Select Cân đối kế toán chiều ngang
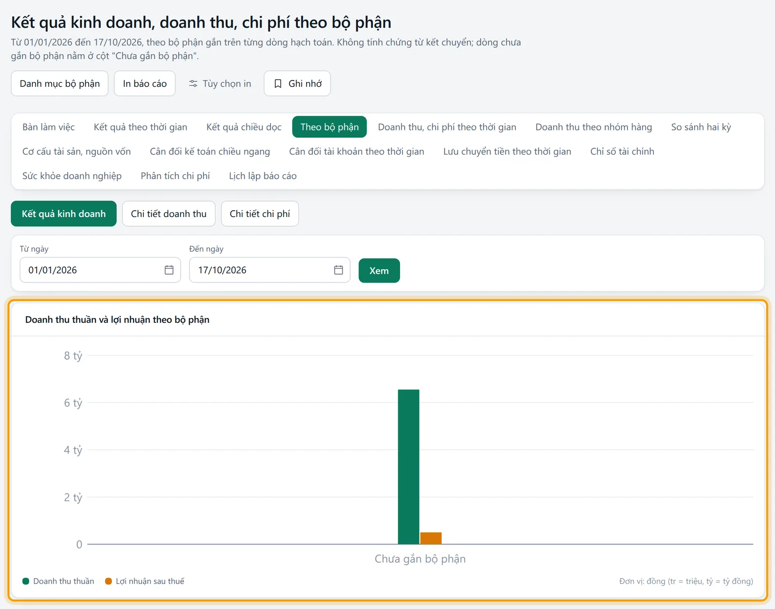Viewport: 775px width, 609px height. [210, 151]
